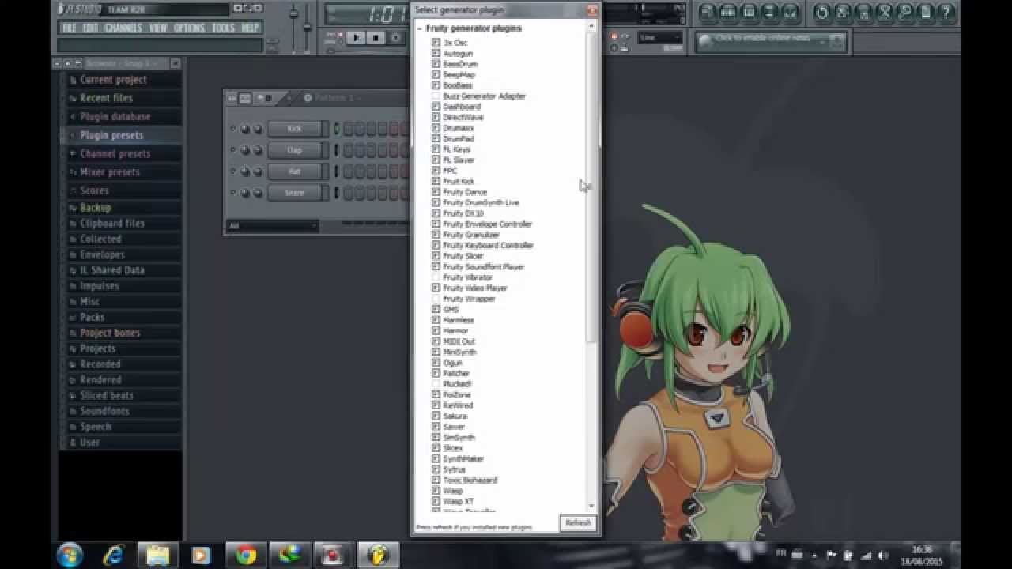Open the step sequencer toolbar icon
1012x569 pixels.
728,13
